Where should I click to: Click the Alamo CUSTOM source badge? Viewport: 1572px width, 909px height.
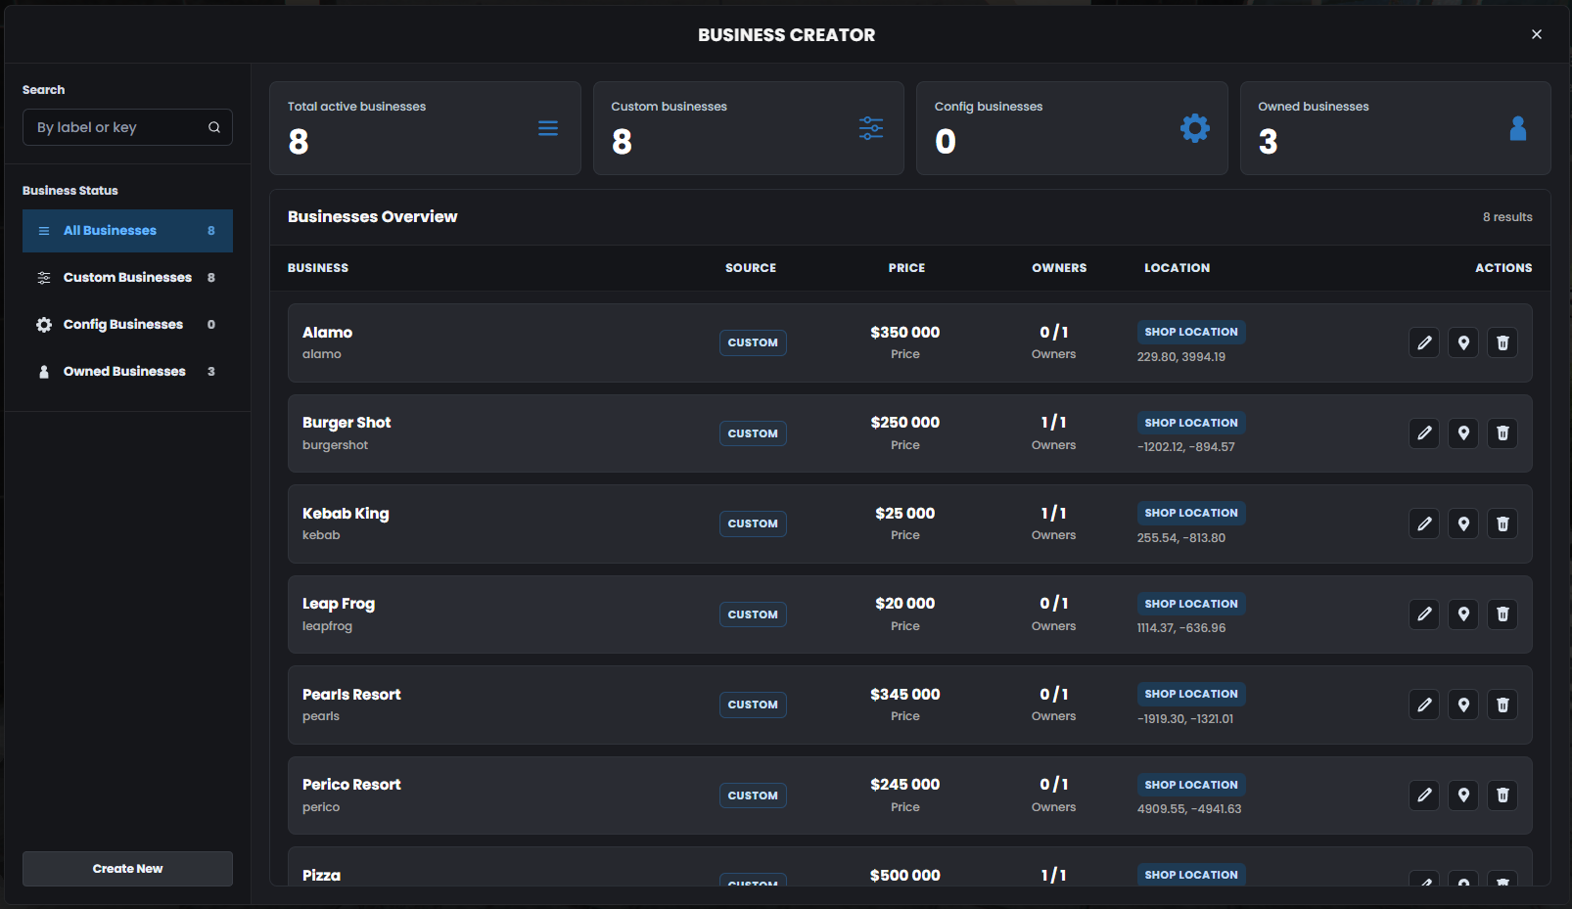pos(753,342)
